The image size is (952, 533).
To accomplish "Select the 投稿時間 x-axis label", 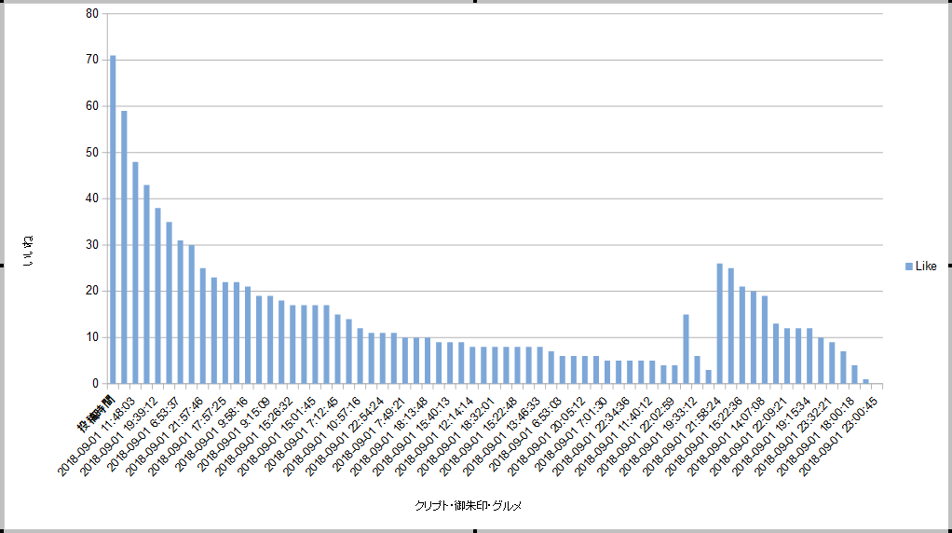I will pyautogui.click(x=93, y=412).
